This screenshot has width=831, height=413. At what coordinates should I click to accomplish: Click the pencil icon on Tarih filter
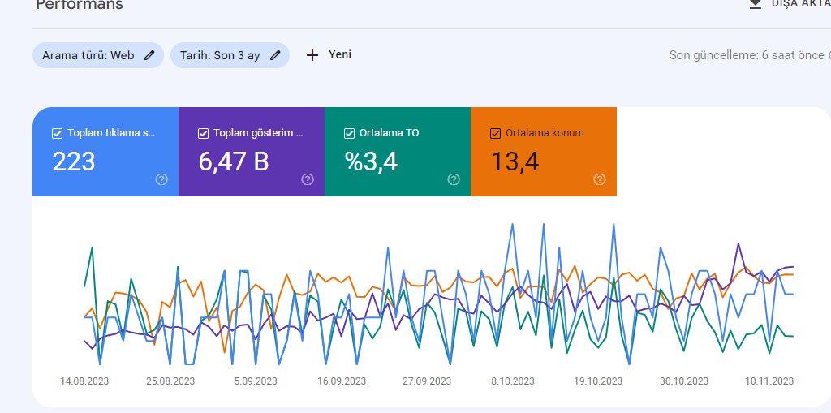coord(274,55)
